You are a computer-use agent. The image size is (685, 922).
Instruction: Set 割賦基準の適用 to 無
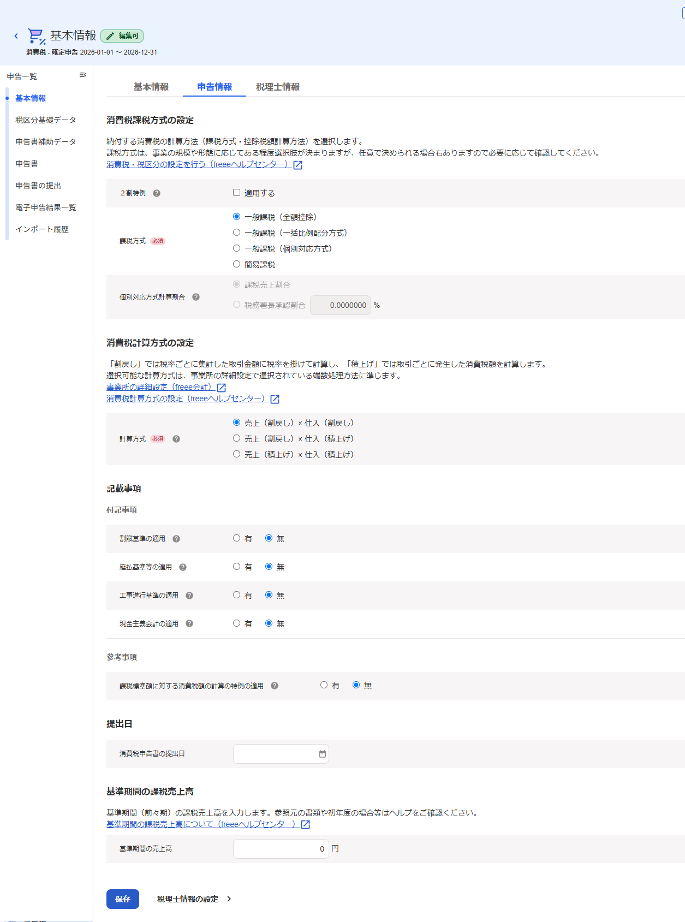tap(269, 538)
